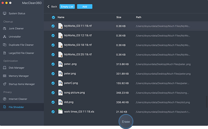The height and width of the screenshot is (129, 208).
Task: Click the Path column header
Action: [x=138, y=17]
